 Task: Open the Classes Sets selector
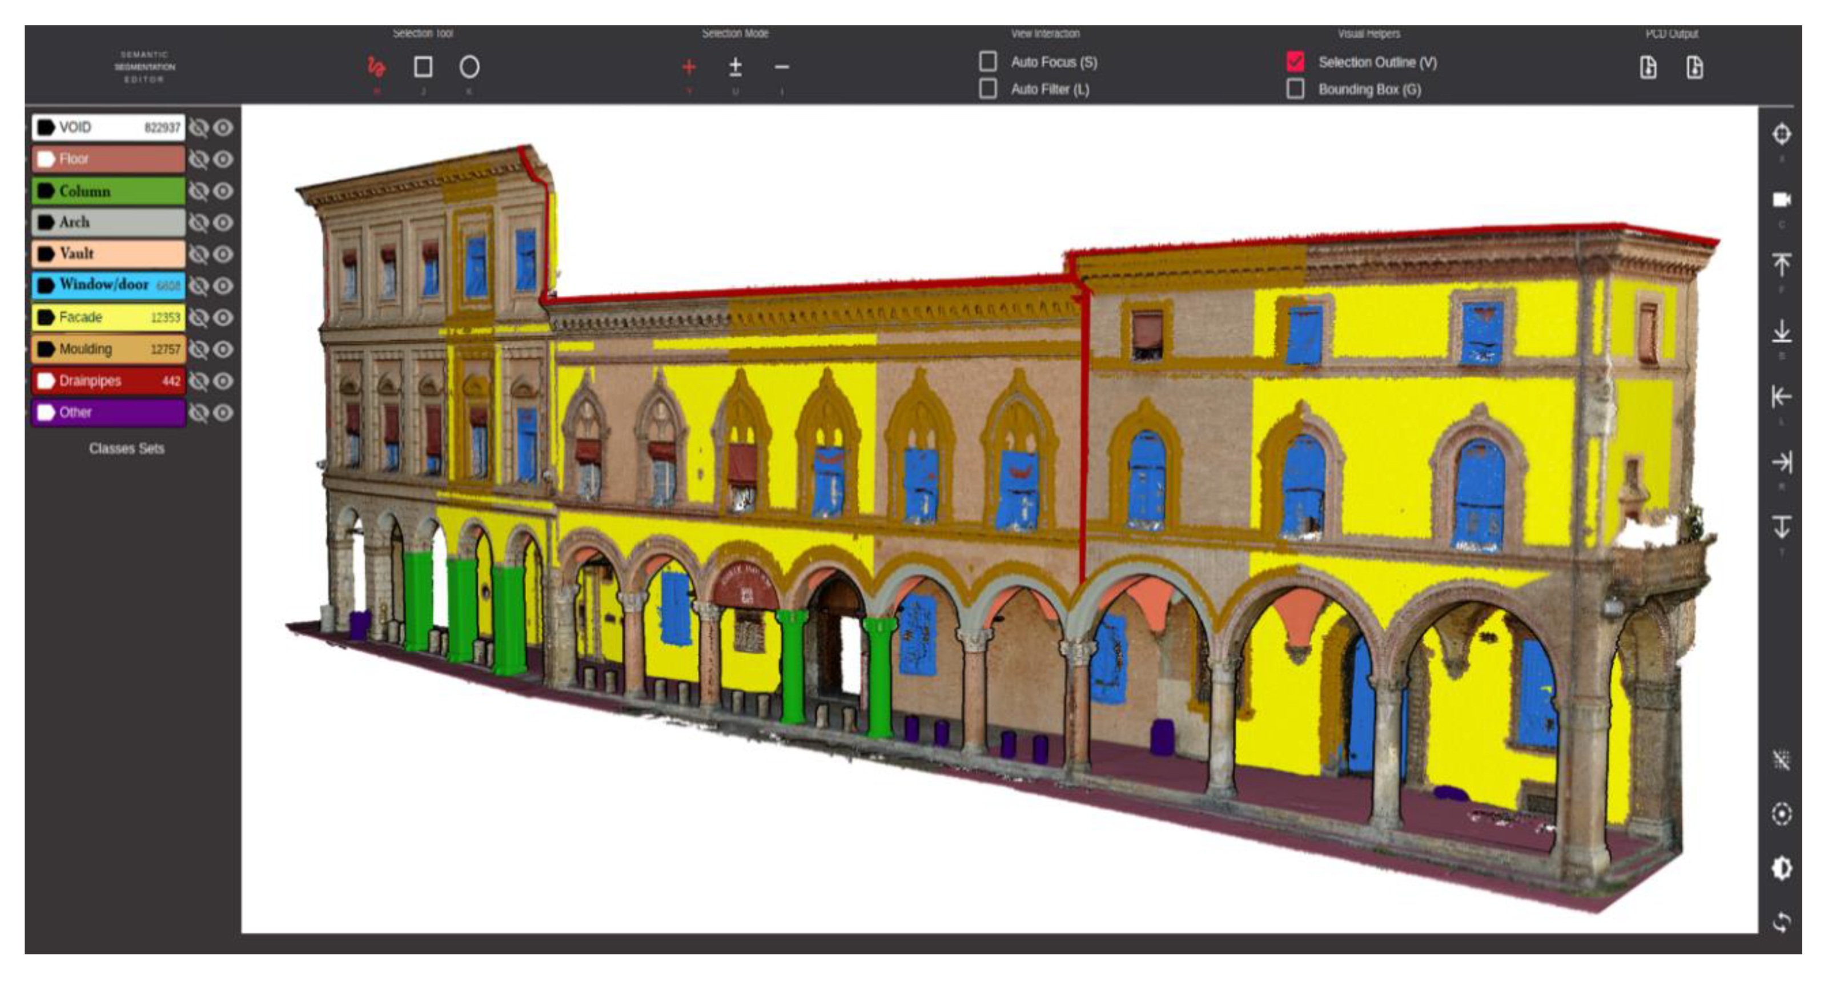point(126,448)
